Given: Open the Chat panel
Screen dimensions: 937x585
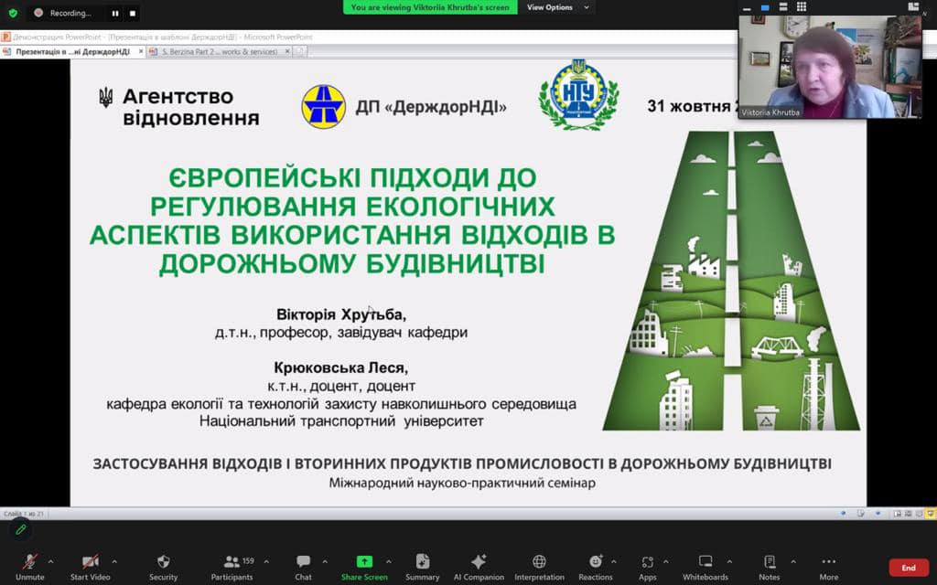Looking at the screenshot, I should click(x=303, y=562).
